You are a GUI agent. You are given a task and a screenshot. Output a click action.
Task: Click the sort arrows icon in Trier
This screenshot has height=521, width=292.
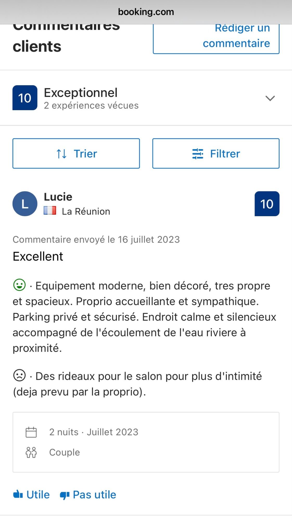62,154
